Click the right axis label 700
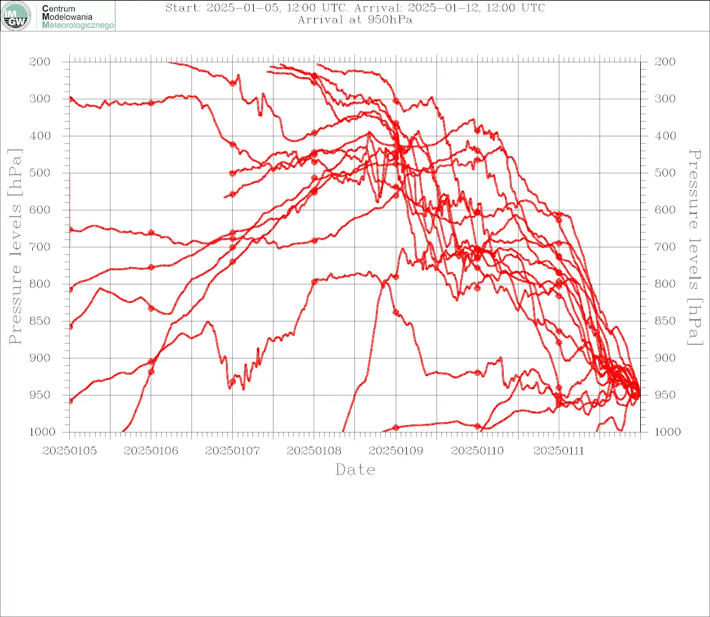The width and height of the screenshot is (710, 617). pyautogui.click(x=665, y=247)
